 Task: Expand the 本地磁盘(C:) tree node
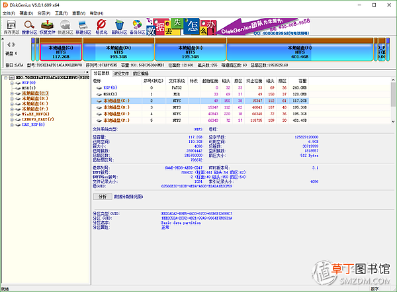pyautogui.click(x=12, y=93)
